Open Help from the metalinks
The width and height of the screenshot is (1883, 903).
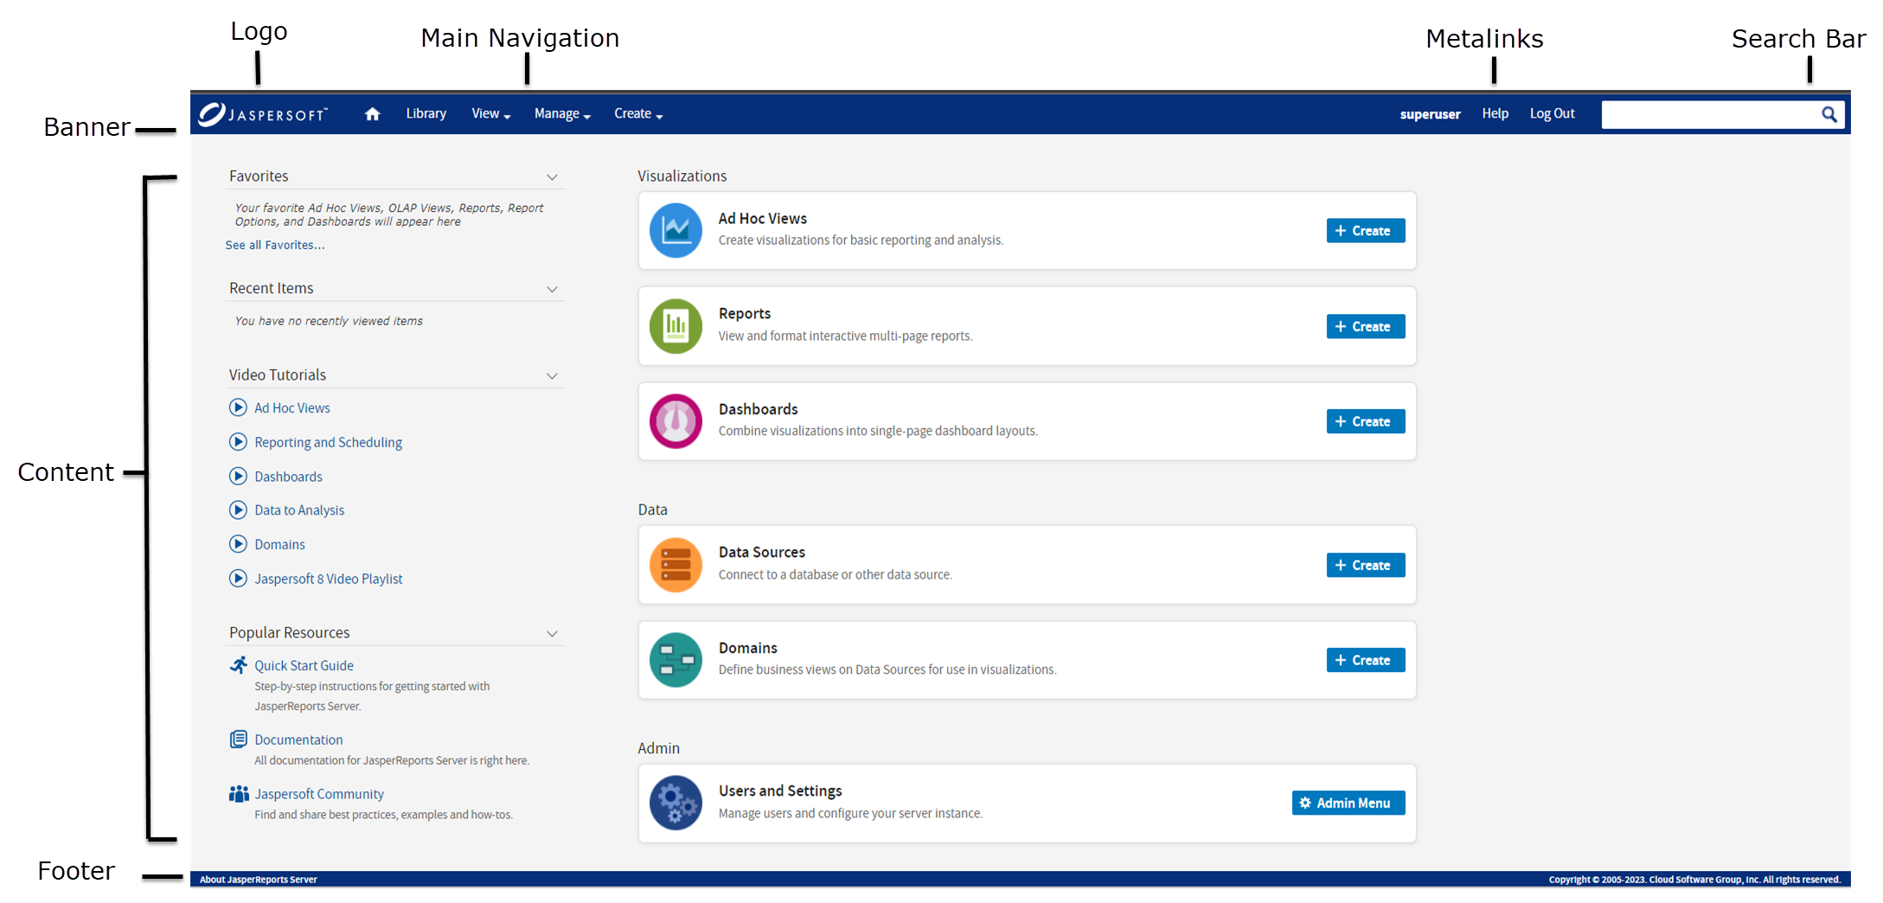coord(1495,113)
